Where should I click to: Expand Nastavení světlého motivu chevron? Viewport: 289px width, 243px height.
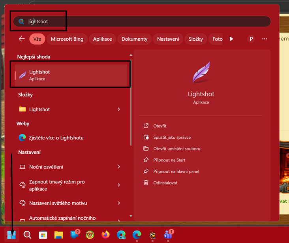pos(119,203)
